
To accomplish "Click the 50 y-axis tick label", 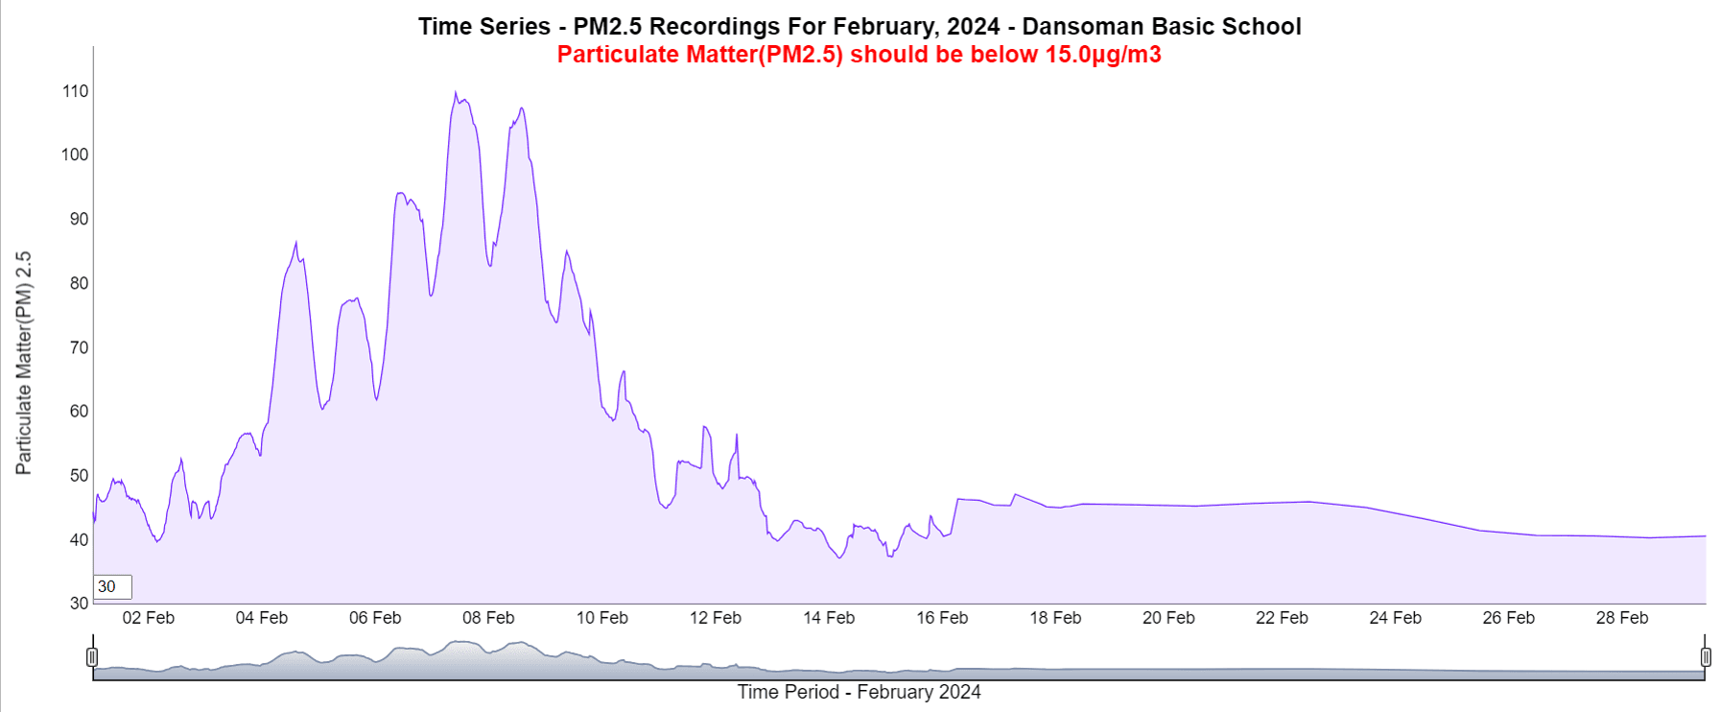I will pos(79,475).
